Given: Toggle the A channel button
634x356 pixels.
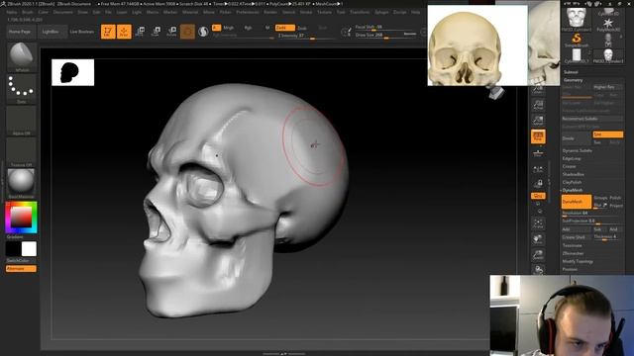Looking at the screenshot, I should [216, 28].
